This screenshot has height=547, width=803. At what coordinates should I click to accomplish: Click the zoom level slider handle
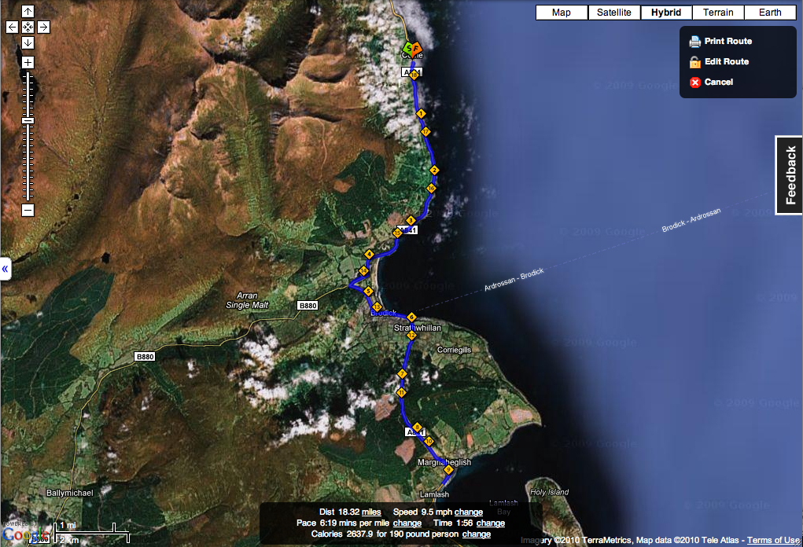coord(28,120)
